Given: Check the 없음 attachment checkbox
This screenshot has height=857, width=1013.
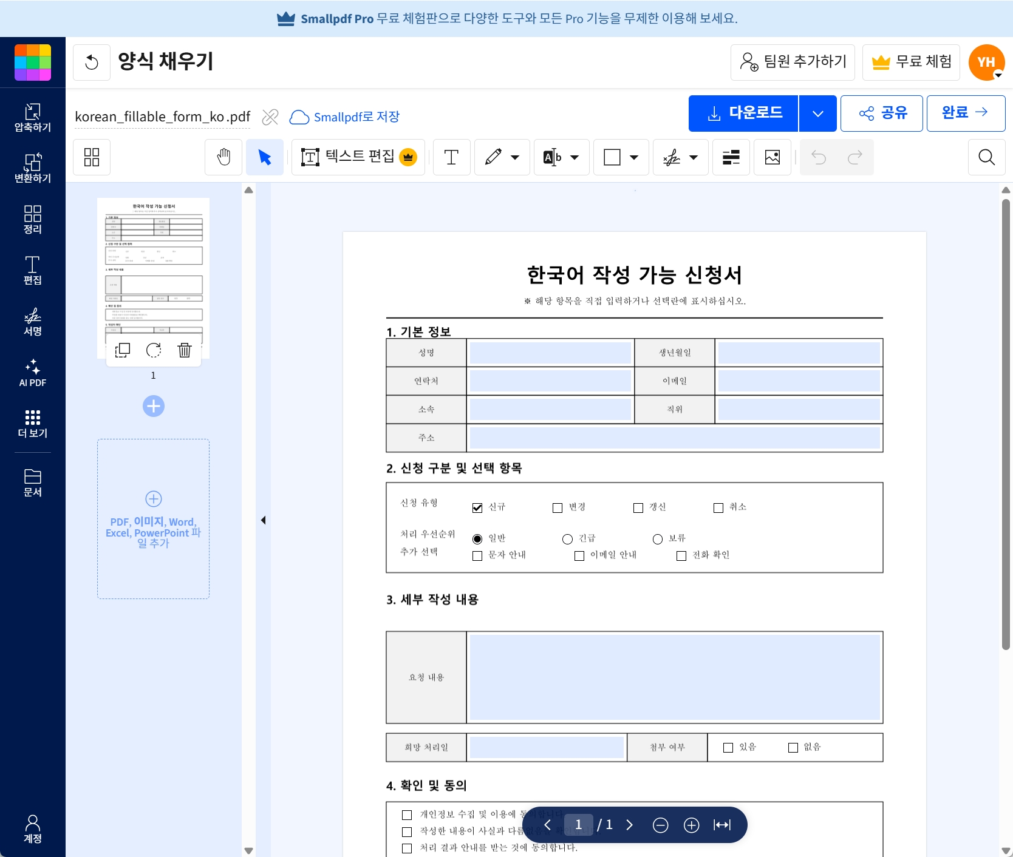Looking at the screenshot, I should [x=793, y=747].
